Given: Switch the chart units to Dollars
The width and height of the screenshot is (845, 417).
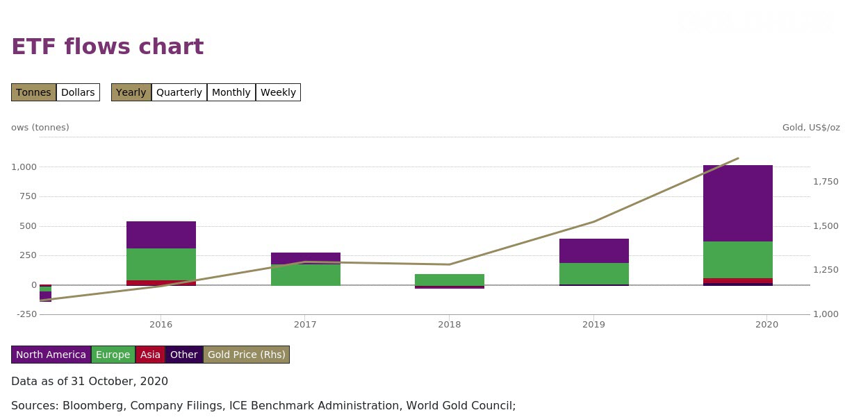Looking at the screenshot, I should coord(78,92).
